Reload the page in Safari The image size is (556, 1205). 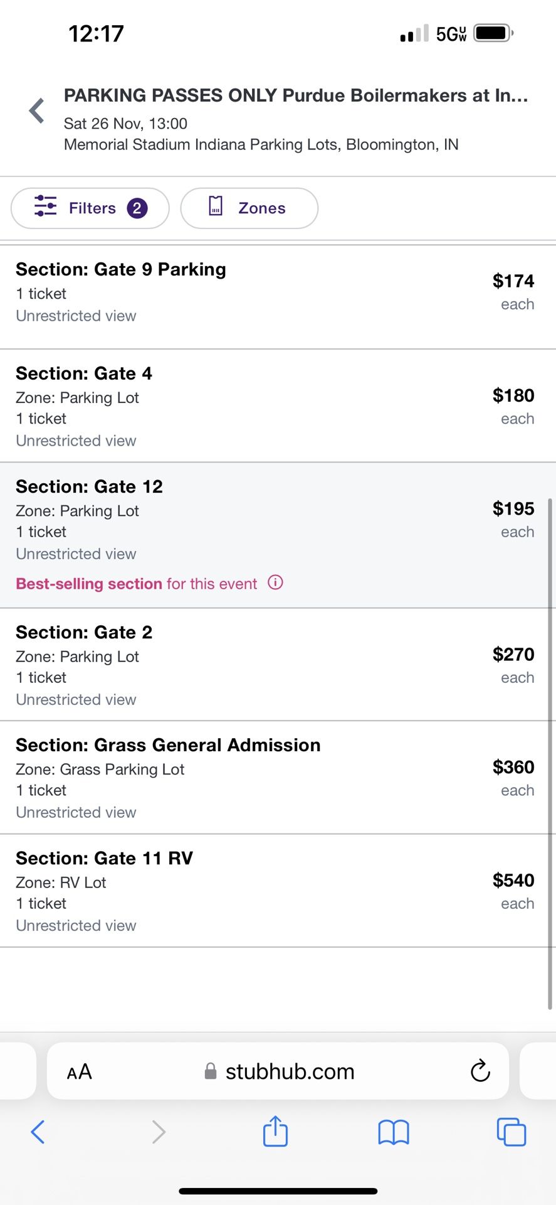tap(480, 1071)
